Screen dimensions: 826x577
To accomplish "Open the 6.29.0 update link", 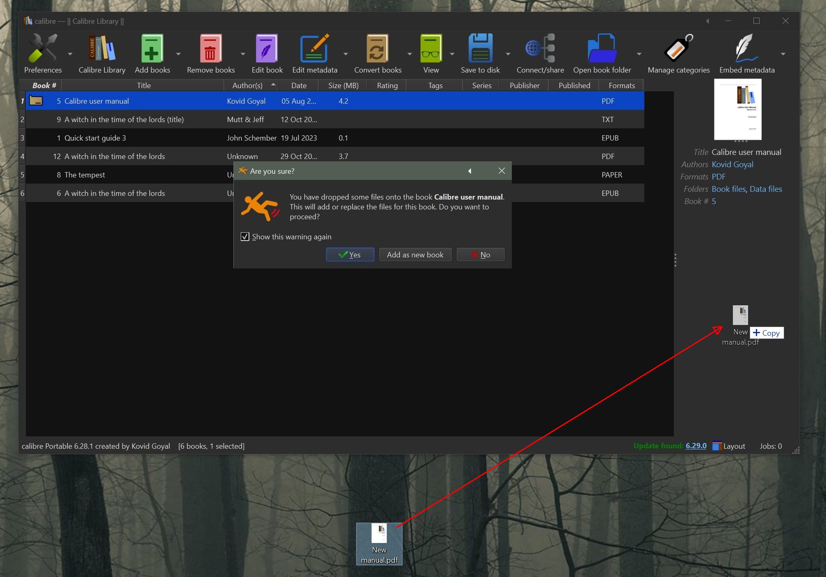I will coord(696,446).
